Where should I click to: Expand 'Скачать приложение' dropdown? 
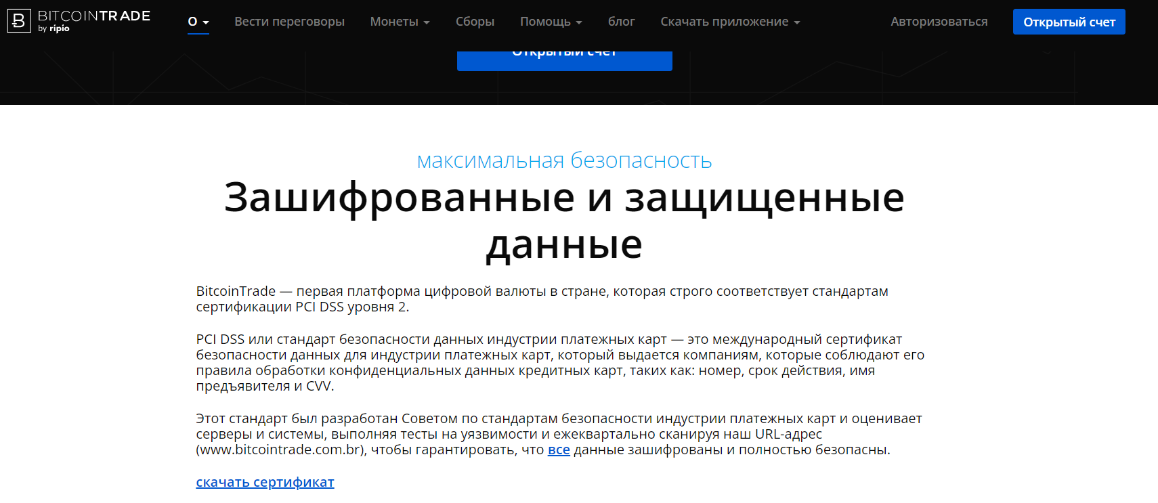point(730,22)
